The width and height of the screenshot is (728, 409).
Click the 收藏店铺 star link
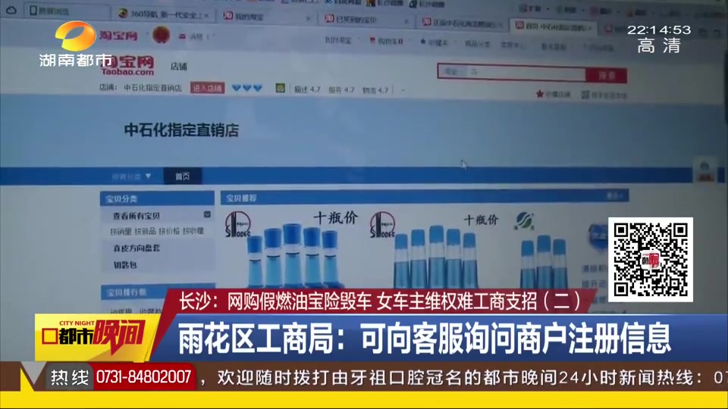(554, 94)
